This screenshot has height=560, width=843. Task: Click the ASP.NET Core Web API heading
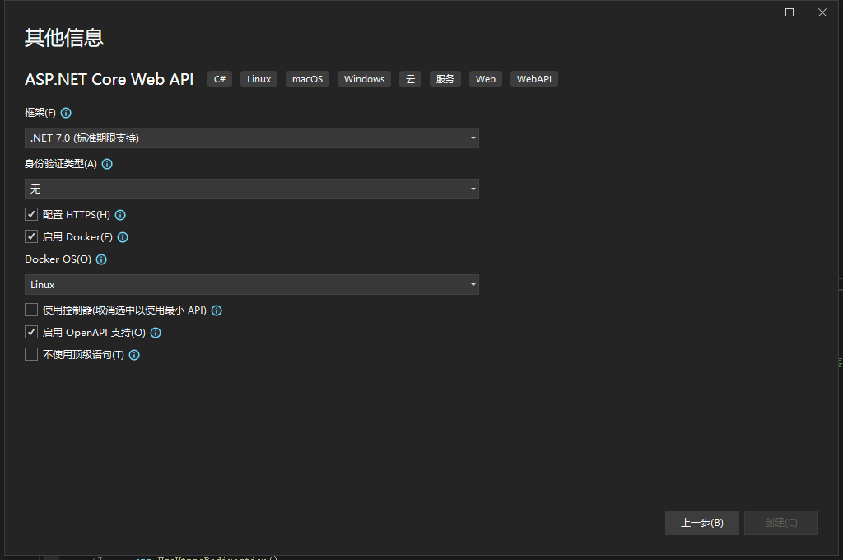click(x=109, y=79)
